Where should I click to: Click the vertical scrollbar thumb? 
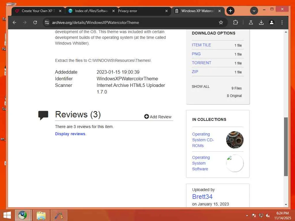pyautogui.click(x=286, y=146)
